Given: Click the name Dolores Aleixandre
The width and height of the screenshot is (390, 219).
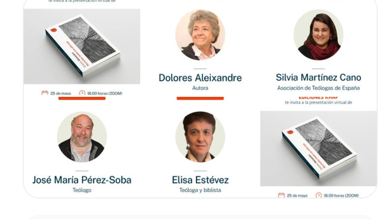Looking at the screenshot, I should click(200, 78).
